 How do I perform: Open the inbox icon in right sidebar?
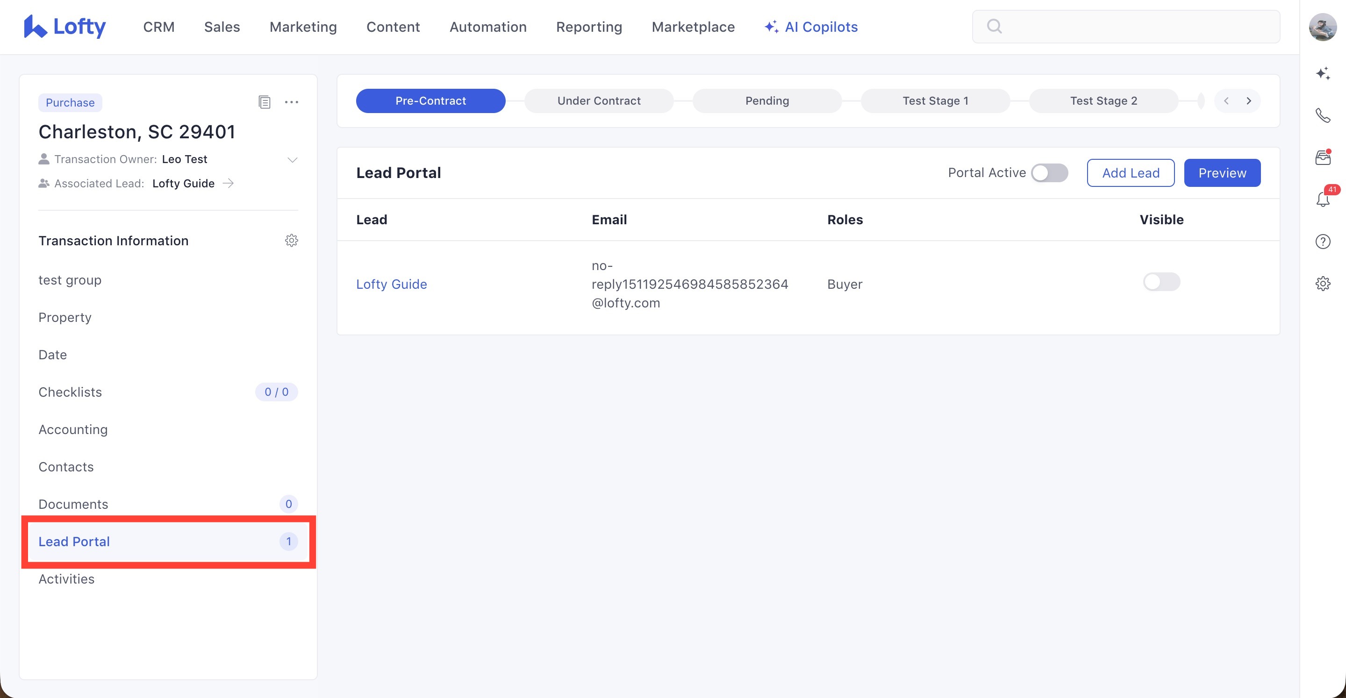point(1323,157)
